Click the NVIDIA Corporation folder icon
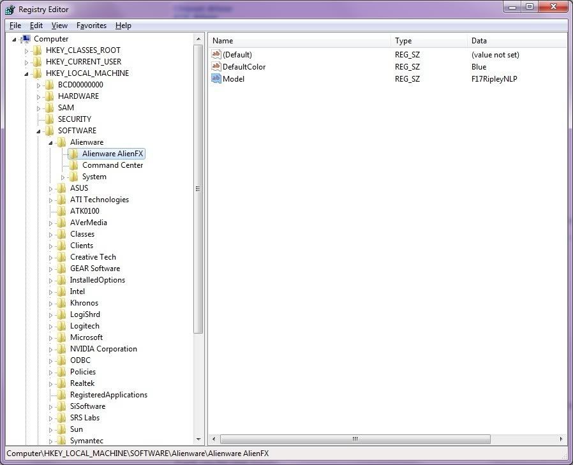 coord(61,349)
